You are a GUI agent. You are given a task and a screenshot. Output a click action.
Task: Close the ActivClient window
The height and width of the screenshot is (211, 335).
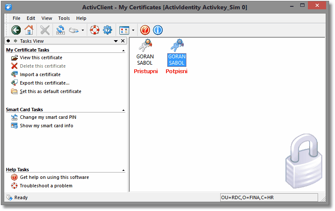(317, 5)
